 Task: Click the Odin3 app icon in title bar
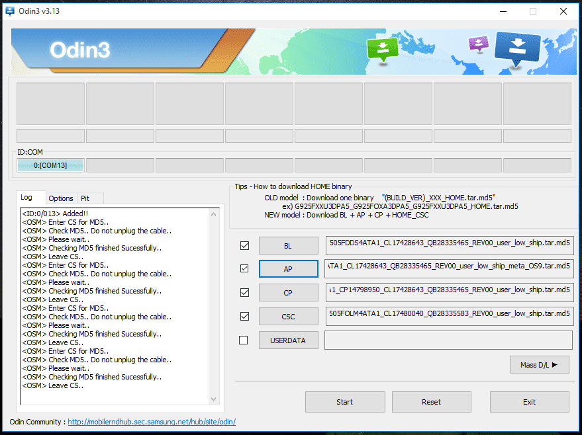coord(10,11)
